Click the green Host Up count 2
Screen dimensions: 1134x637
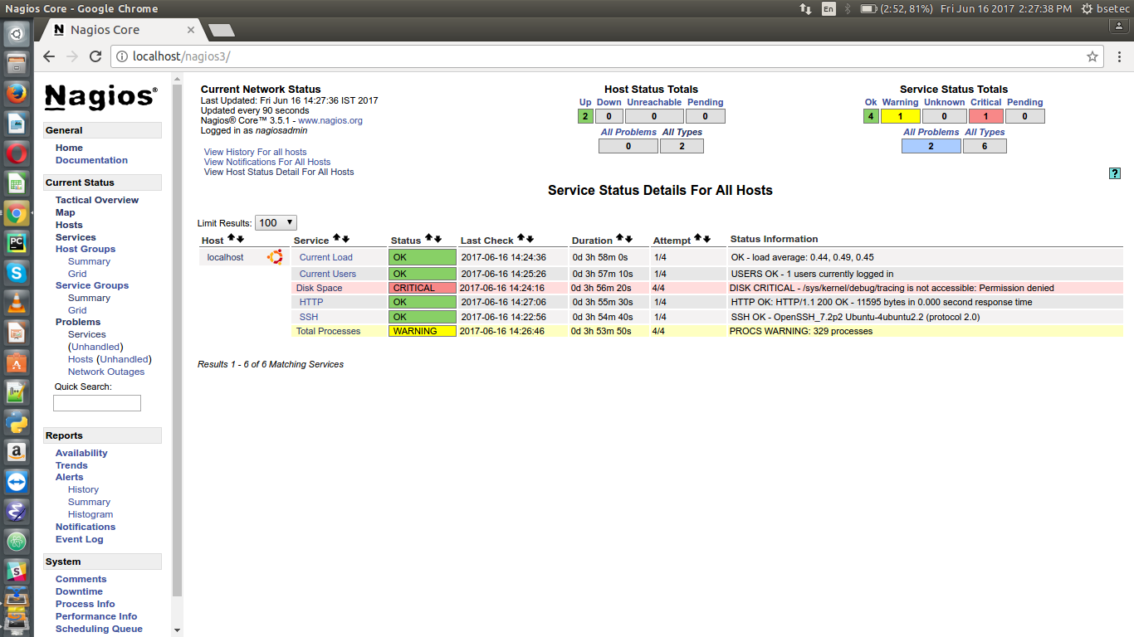point(585,116)
